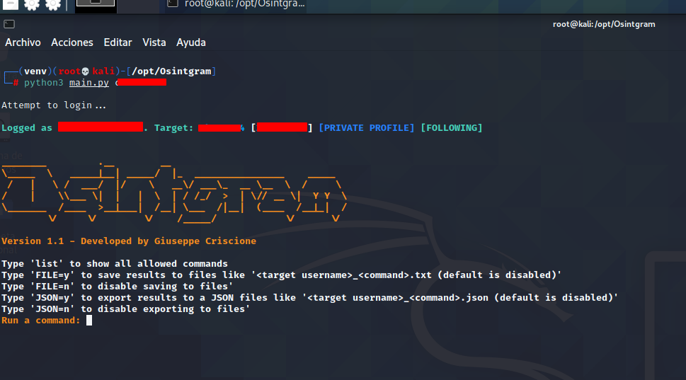This screenshot has width=686, height=380.
Task: Click the [PRIVATE PROFILE] tag
Action: pyautogui.click(x=367, y=128)
